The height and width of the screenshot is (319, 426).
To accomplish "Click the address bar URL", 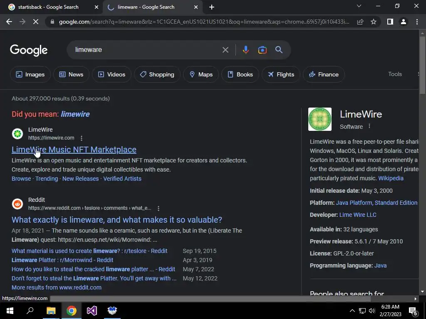I will click(x=204, y=22).
